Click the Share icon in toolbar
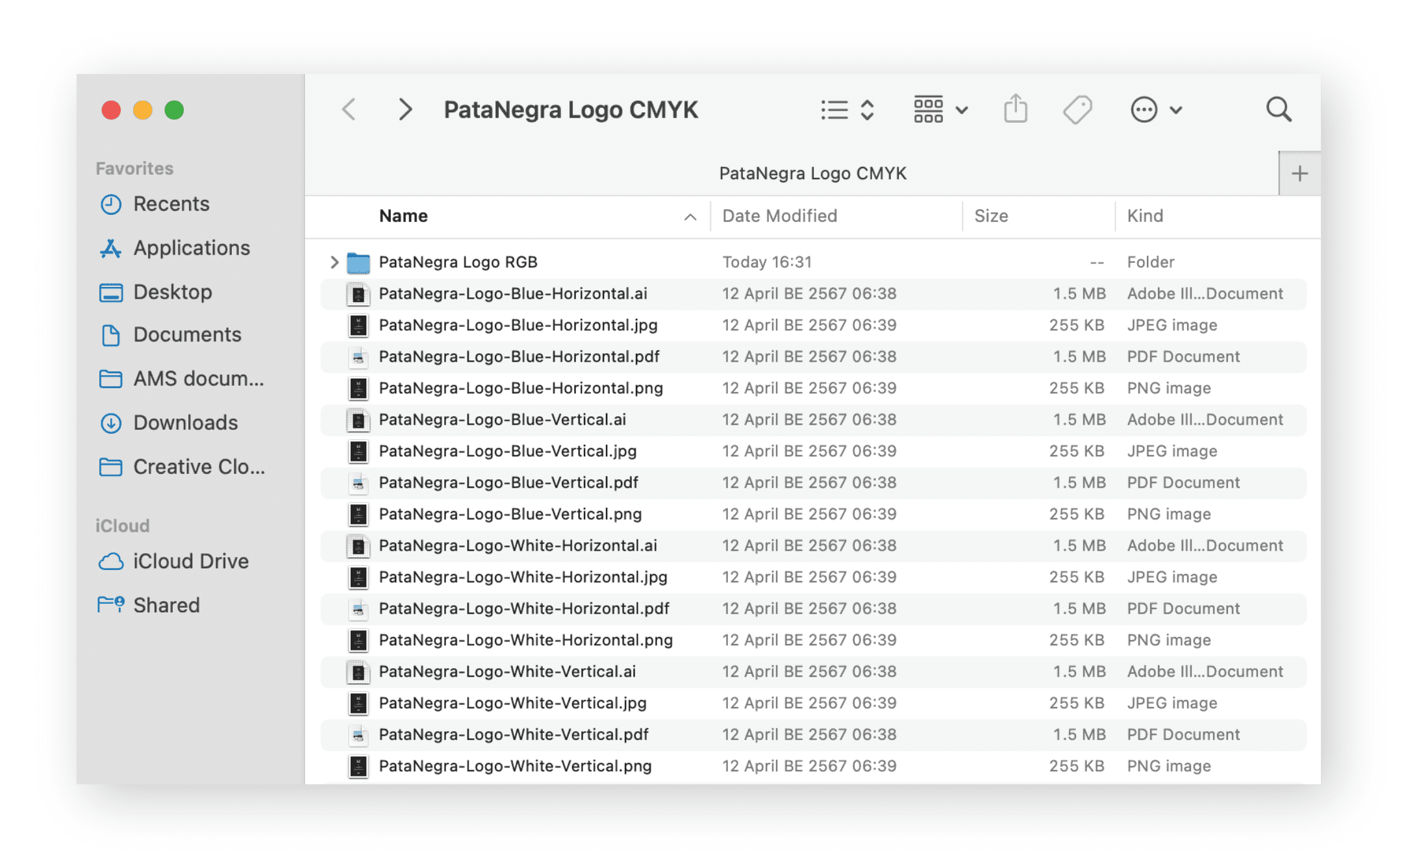Image resolution: width=1417 pixels, height=857 pixels. [x=1015, y=109]
